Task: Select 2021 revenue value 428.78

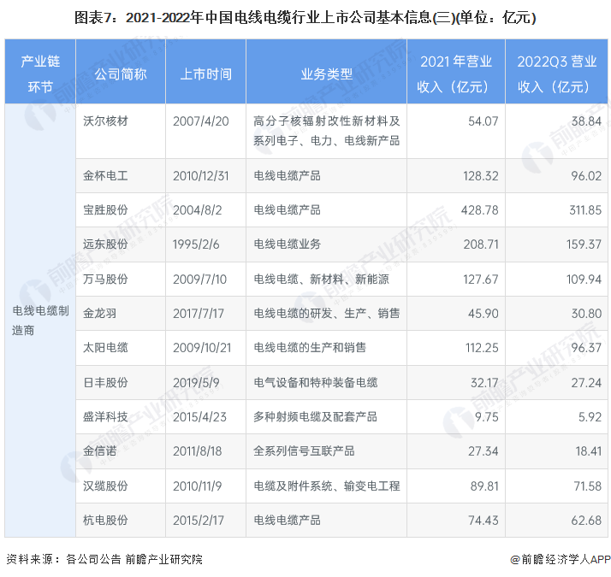Action: (480, 210)
